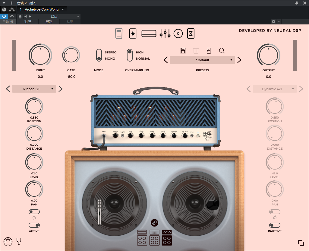309x251 pixels.
Task: Click the host previous preset arrow
Action: tap(25, 17)
